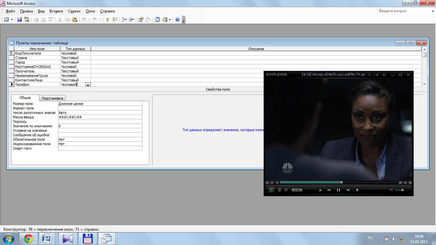Run the ABC spelling check icon
The height and width of the screenshot is (245, 436).
coord(50,19)
